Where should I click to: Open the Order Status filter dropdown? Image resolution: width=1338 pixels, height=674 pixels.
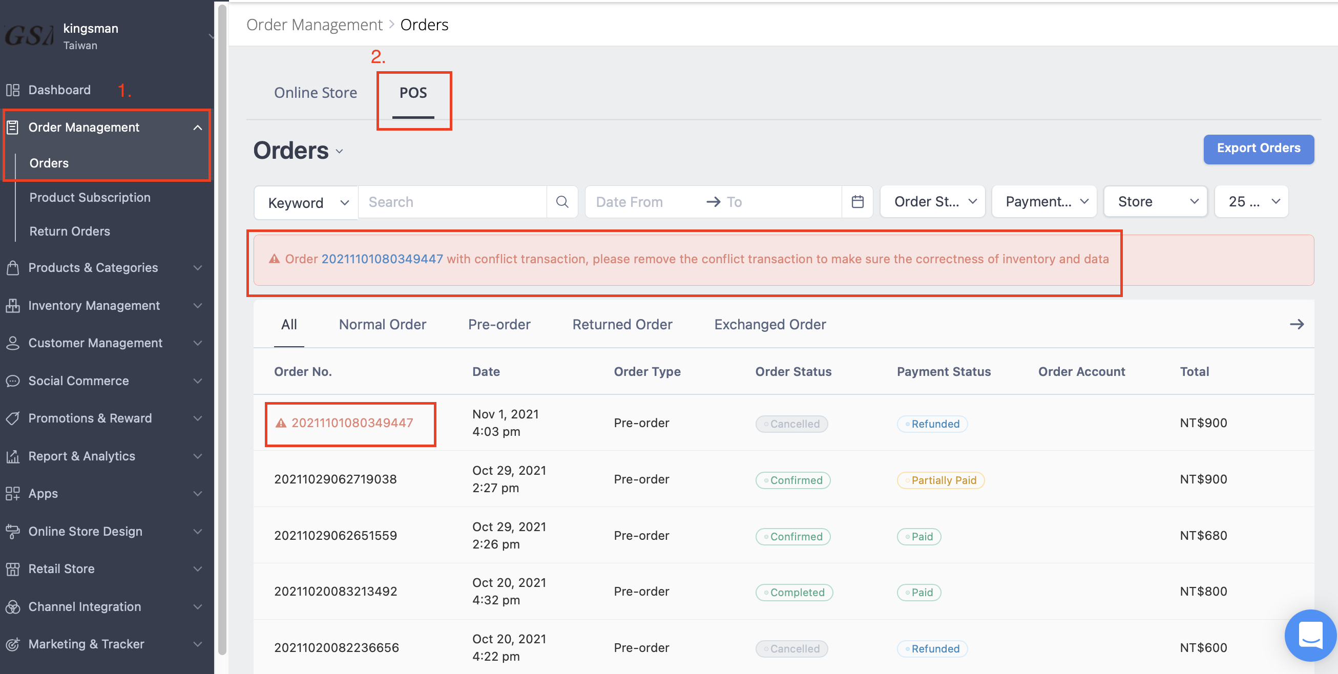click(x=932, y=201)
